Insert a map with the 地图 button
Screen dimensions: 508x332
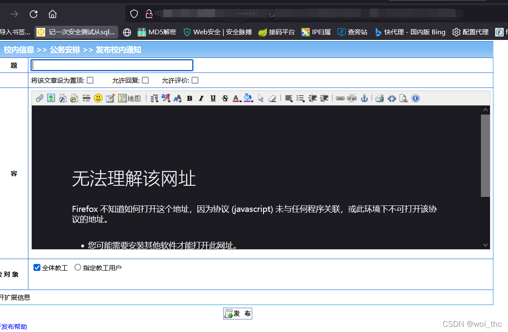(x=130, y=98)
